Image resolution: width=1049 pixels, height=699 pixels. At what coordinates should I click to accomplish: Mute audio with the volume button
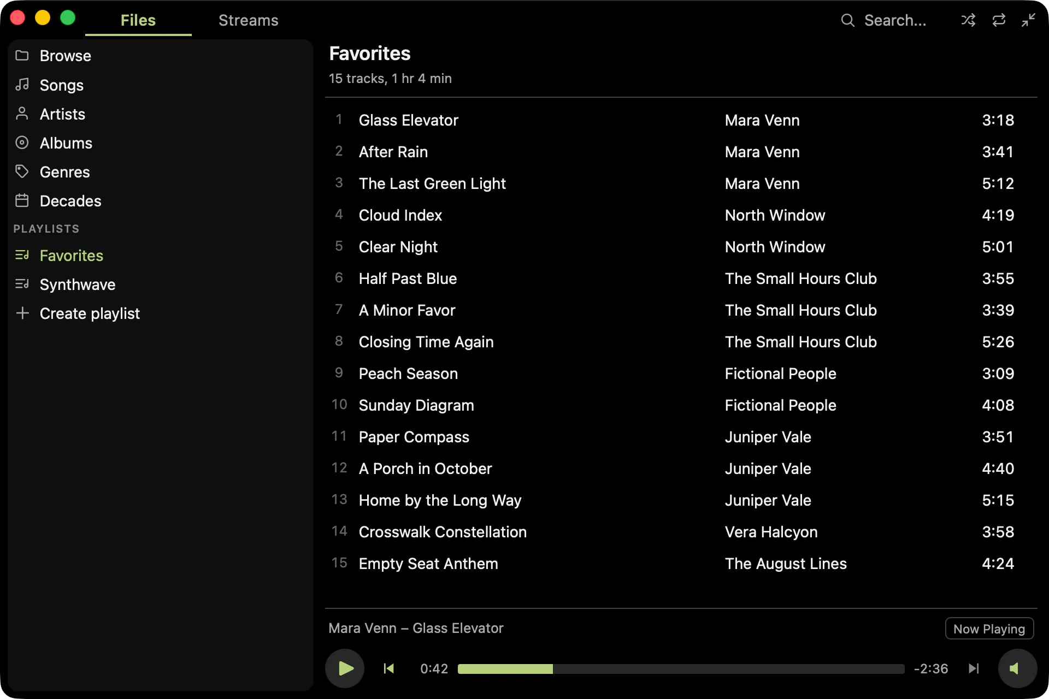pyautogui.click(x=1017, y=668)
